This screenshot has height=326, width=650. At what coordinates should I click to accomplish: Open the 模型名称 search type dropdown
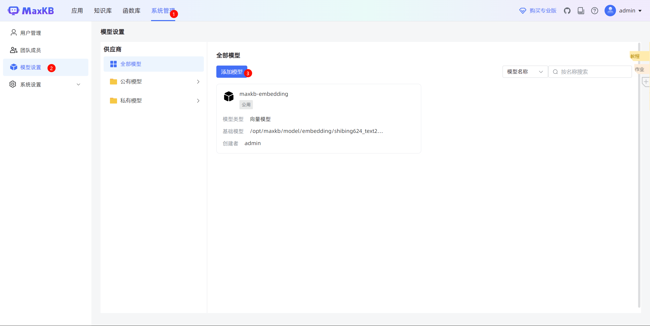point(525,72)
